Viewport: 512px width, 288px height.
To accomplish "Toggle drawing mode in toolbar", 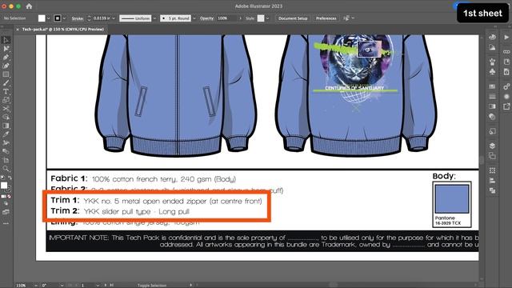I will coord(6,203).
